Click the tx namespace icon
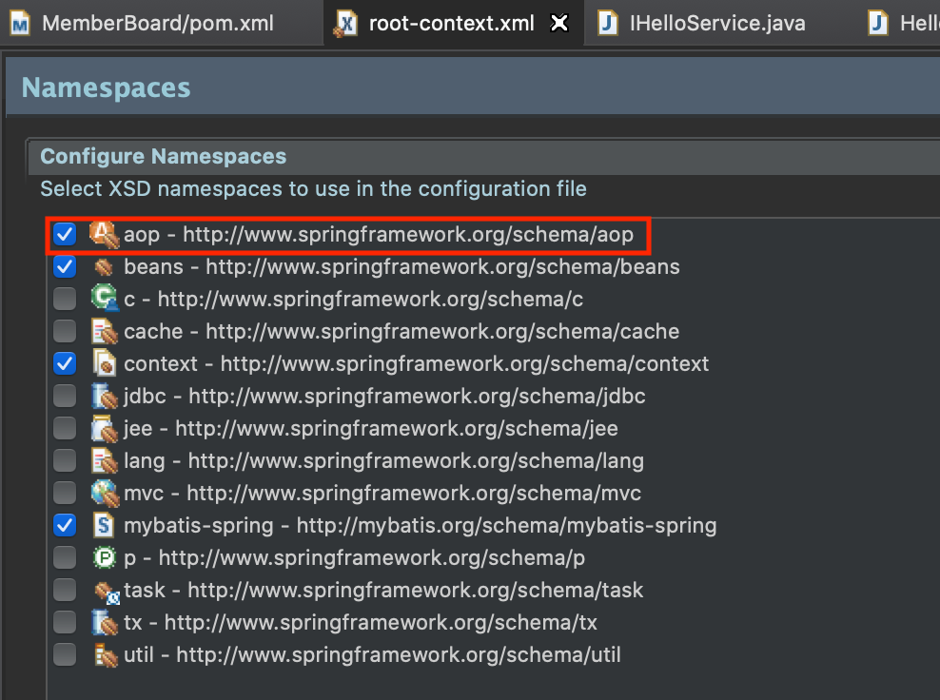The image size is (940, 700). tap(105, 623)
